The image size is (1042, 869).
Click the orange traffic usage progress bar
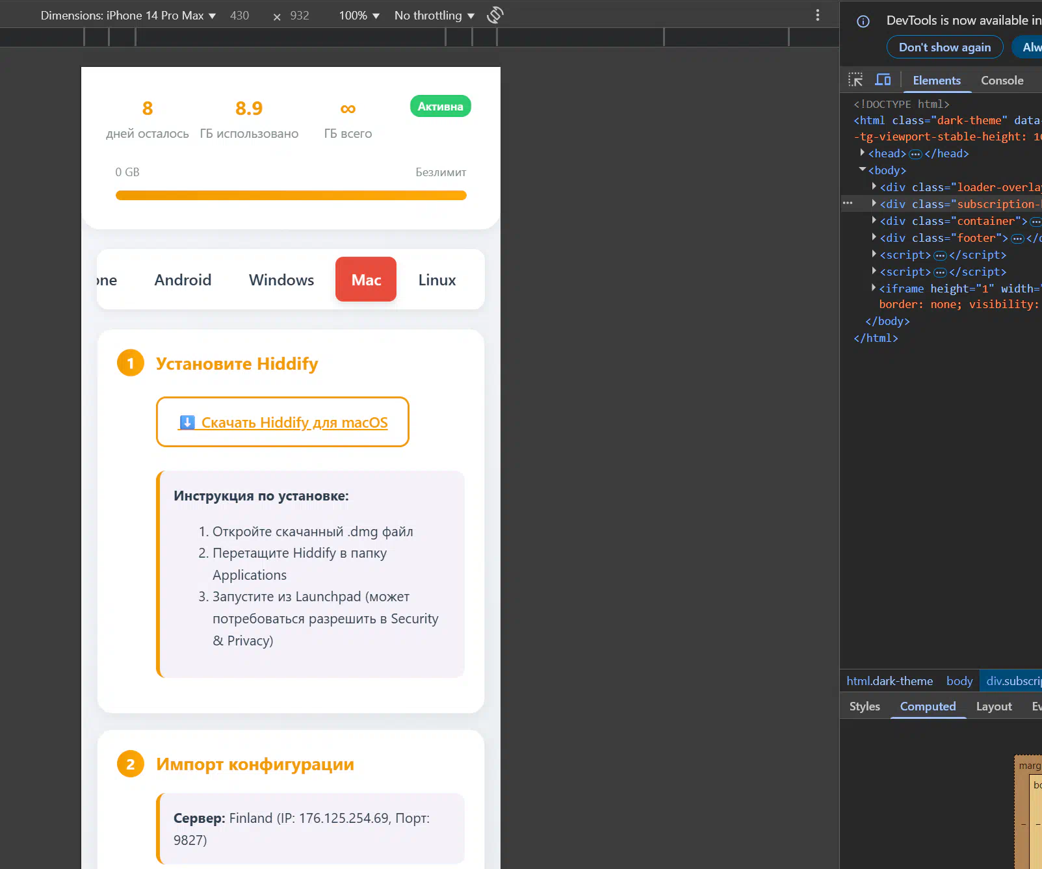coord(291,195)
